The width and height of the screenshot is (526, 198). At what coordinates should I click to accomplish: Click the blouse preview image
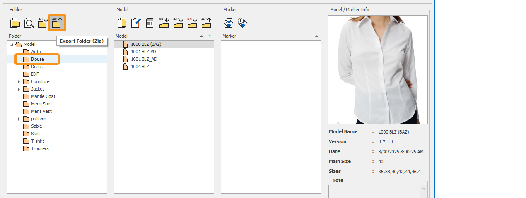(x=377, y=69)
